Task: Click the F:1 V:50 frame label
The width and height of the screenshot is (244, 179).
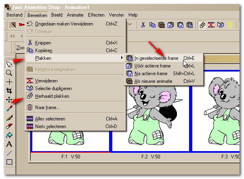Action: click(x=71, y=157)
